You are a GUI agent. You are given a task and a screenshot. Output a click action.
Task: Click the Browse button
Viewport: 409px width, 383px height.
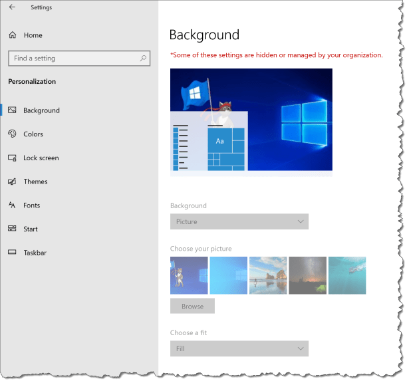tap(192, 306)
